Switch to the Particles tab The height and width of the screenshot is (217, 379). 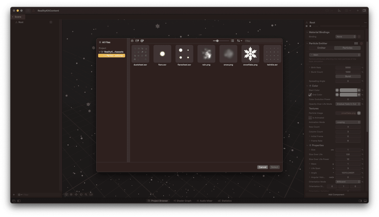tap(347, 48)
